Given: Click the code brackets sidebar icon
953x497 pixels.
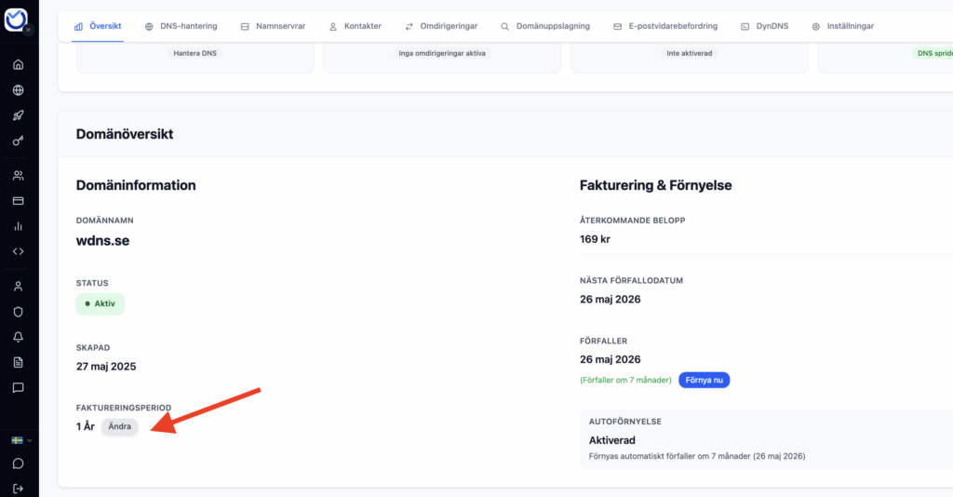Looking at the screenshot, I should point(18,251).
